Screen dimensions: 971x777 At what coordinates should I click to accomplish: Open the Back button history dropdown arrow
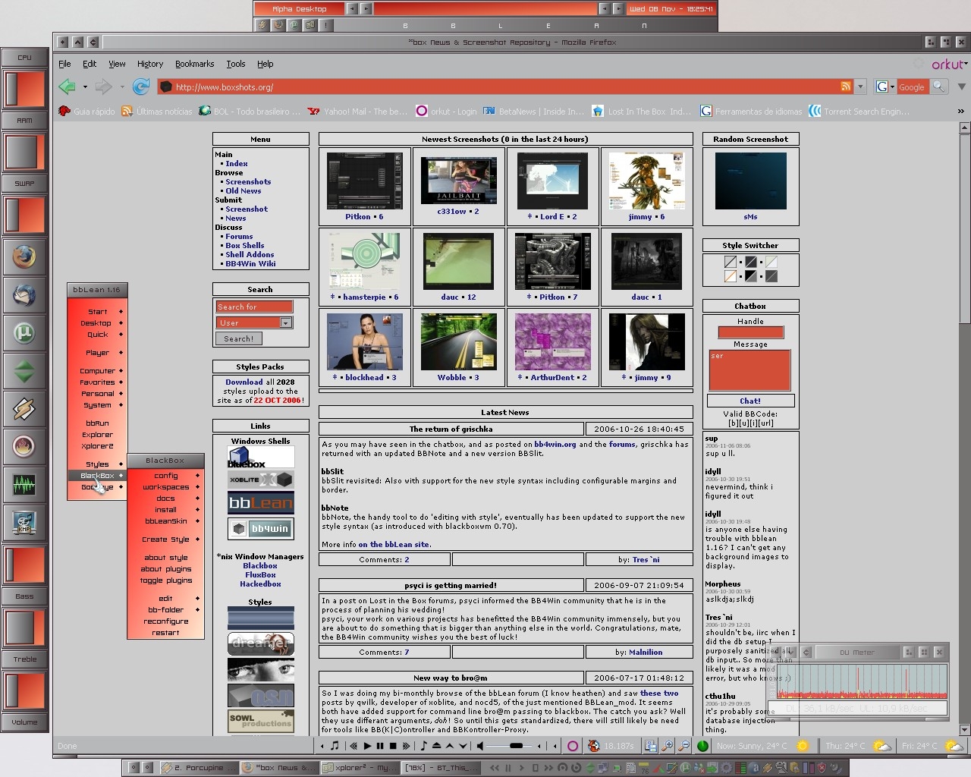tap(85, 87)
